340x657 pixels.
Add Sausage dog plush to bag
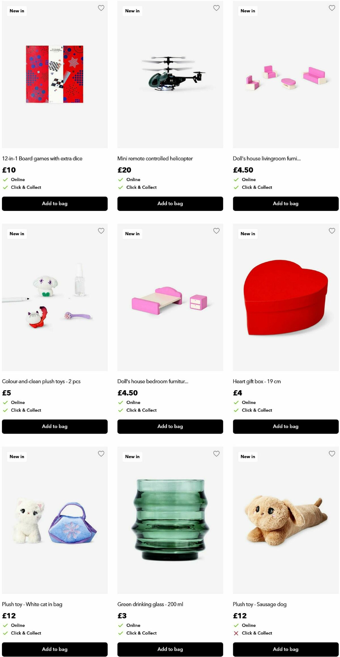pos(286,649)
